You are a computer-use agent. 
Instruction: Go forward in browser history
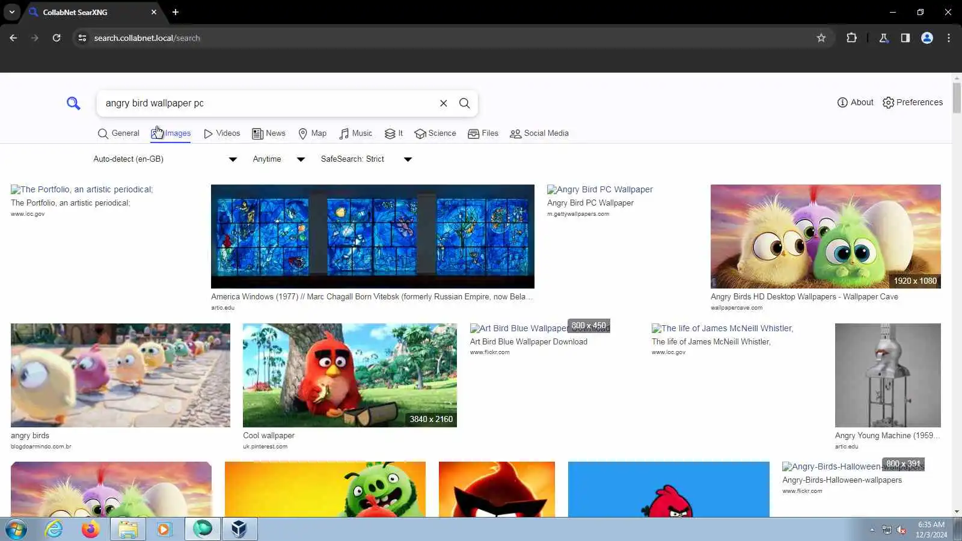point(35,38)
